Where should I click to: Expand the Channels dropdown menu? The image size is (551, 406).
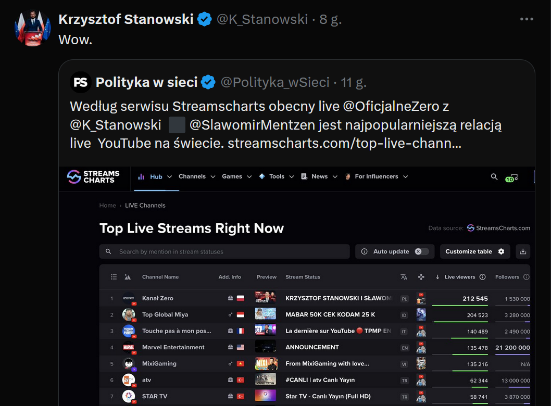tap(197, 177)
